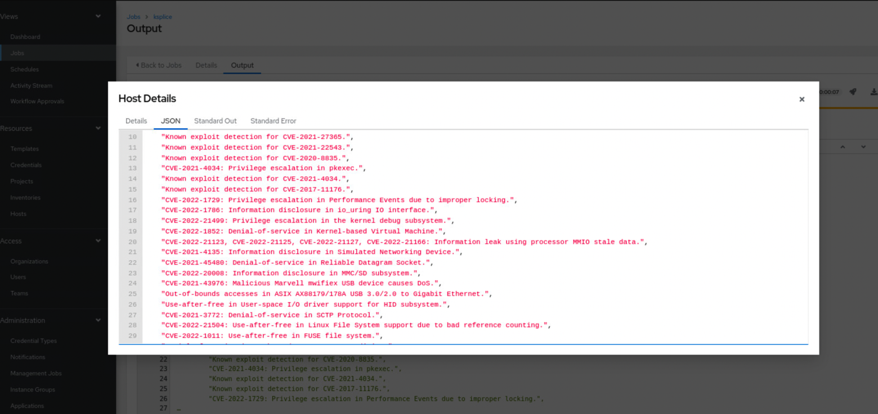This screenshot has width=878, height=414.
Task: Click the Jobs breadcrumb link
Action: pos(133,17)
